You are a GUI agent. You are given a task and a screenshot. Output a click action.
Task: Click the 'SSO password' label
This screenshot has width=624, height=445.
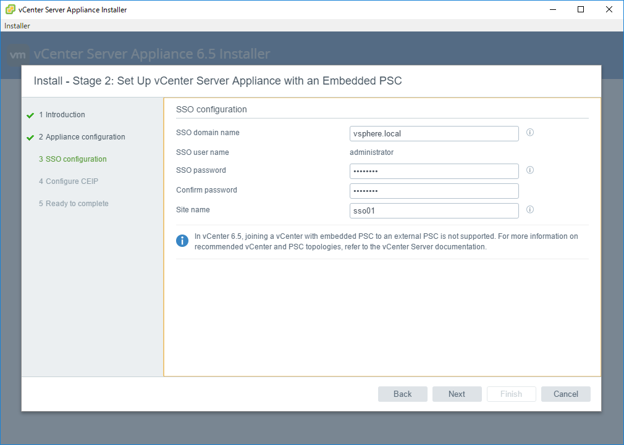(x=201, y=170)
